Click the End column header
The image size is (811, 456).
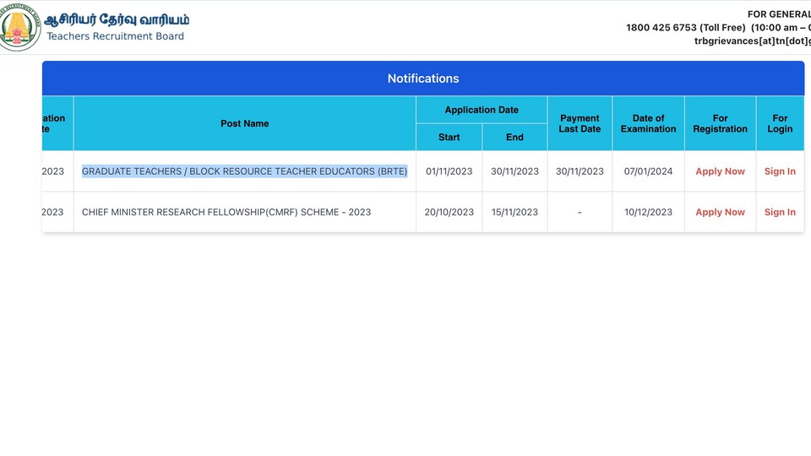(x=514, y=137)
